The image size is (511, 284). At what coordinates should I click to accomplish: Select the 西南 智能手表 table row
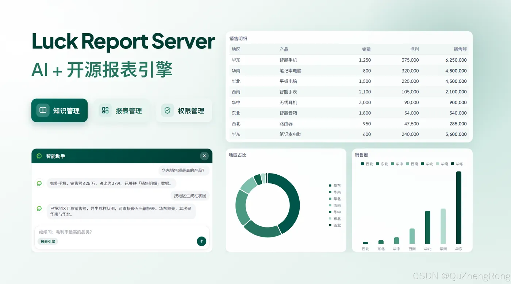(349, 92)
